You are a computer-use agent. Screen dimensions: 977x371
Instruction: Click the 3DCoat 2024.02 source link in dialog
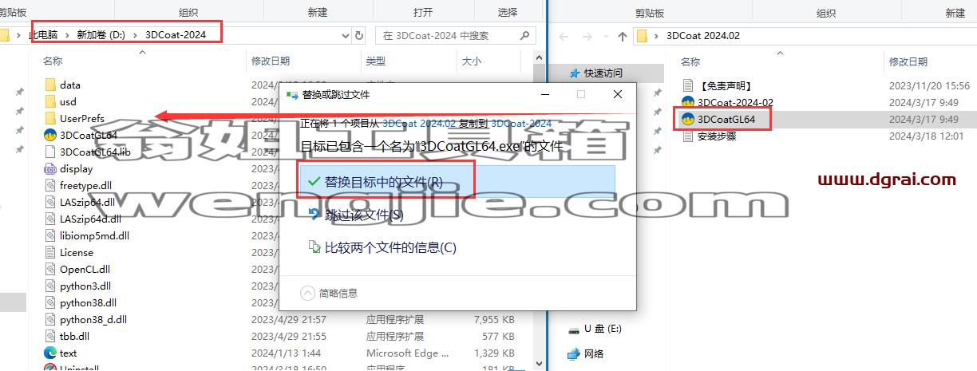coord(419,123)
